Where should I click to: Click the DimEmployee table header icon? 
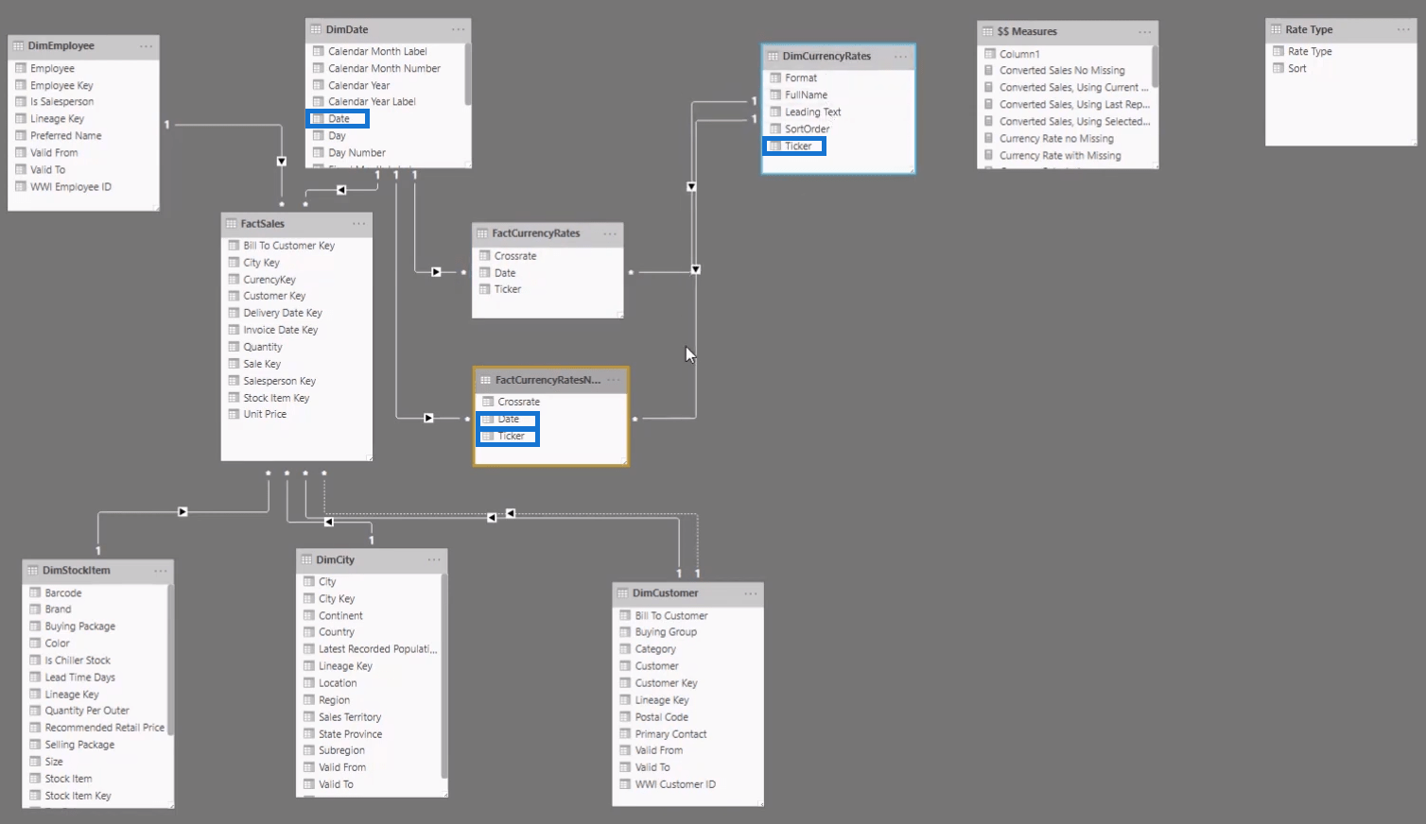pyautogui.click(x=19, y=46)
